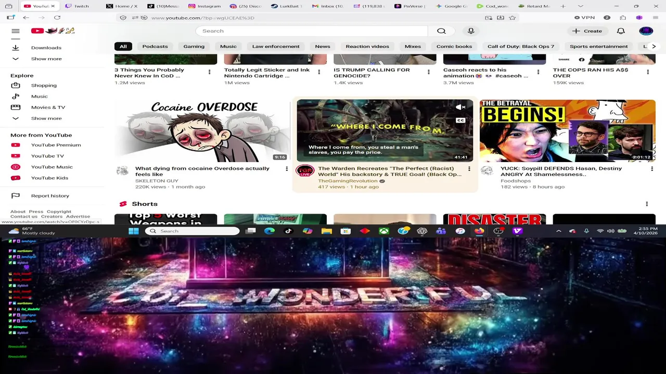Click the SKELETON GUY channel avatar
Screen dimensions: 666x374
[x=122, y=171]
